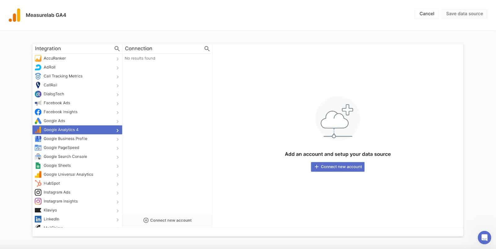Click the Integration column heading
This screenshot has width=496, height=249.
click(48, 49)
